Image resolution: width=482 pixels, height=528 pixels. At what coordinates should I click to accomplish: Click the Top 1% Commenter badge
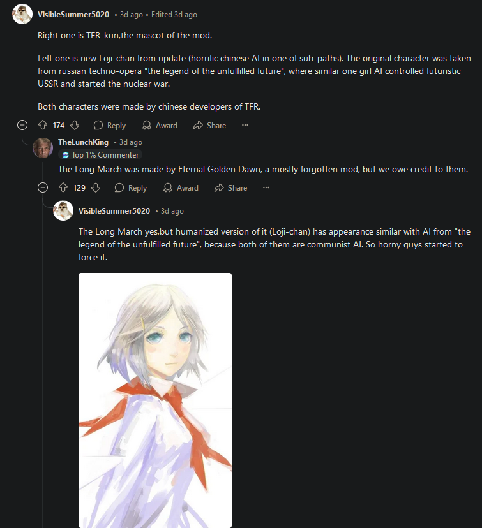100,155
